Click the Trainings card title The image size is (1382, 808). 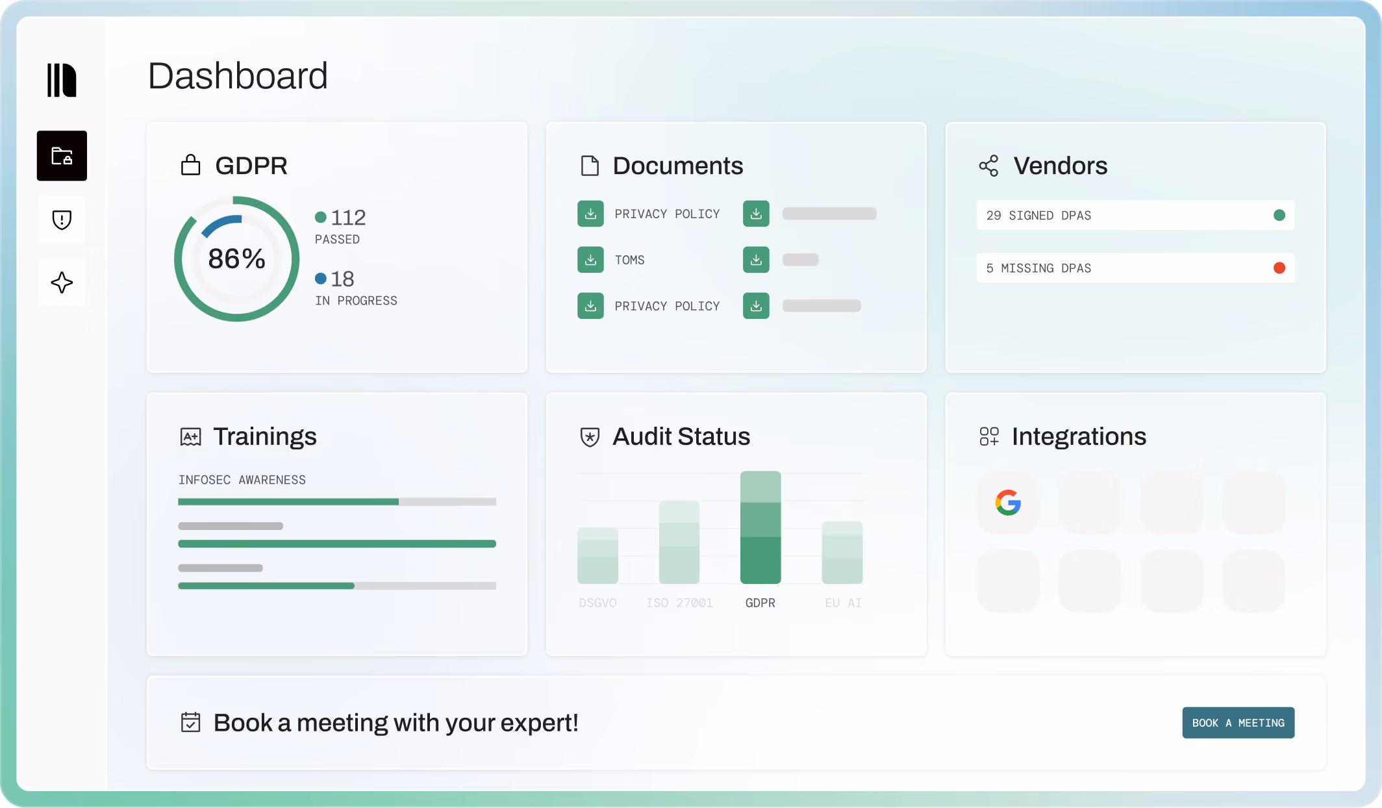pos(265,436)
